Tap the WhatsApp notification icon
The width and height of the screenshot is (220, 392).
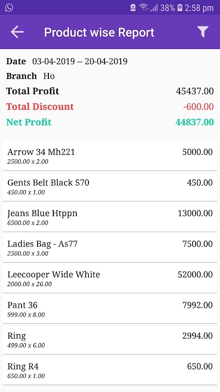9,7
